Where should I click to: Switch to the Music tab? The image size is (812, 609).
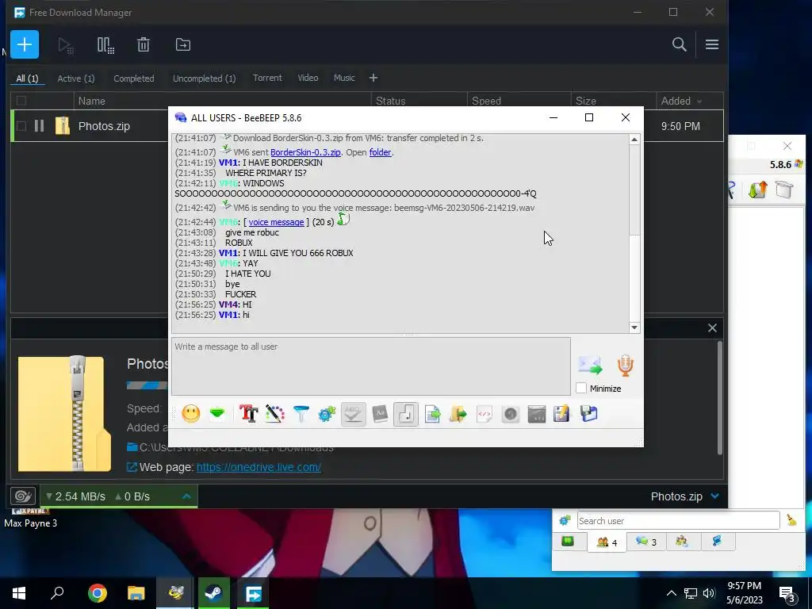(344, 78)
